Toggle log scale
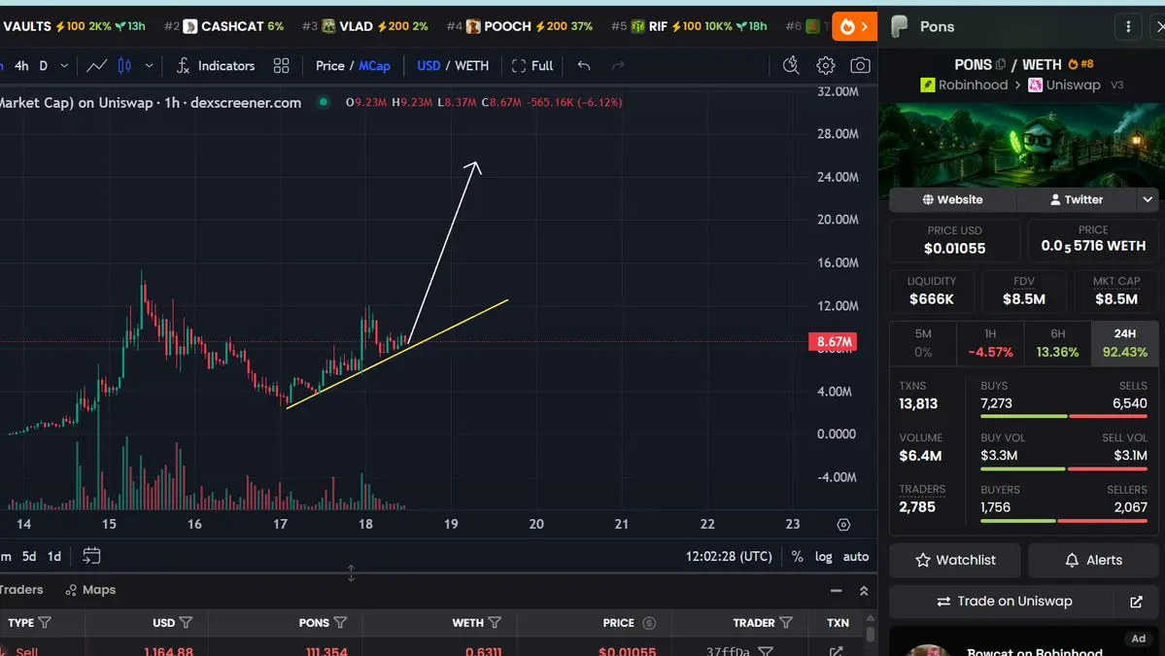The width and height of the screenshot is (1165, 656). pos(823,557)
